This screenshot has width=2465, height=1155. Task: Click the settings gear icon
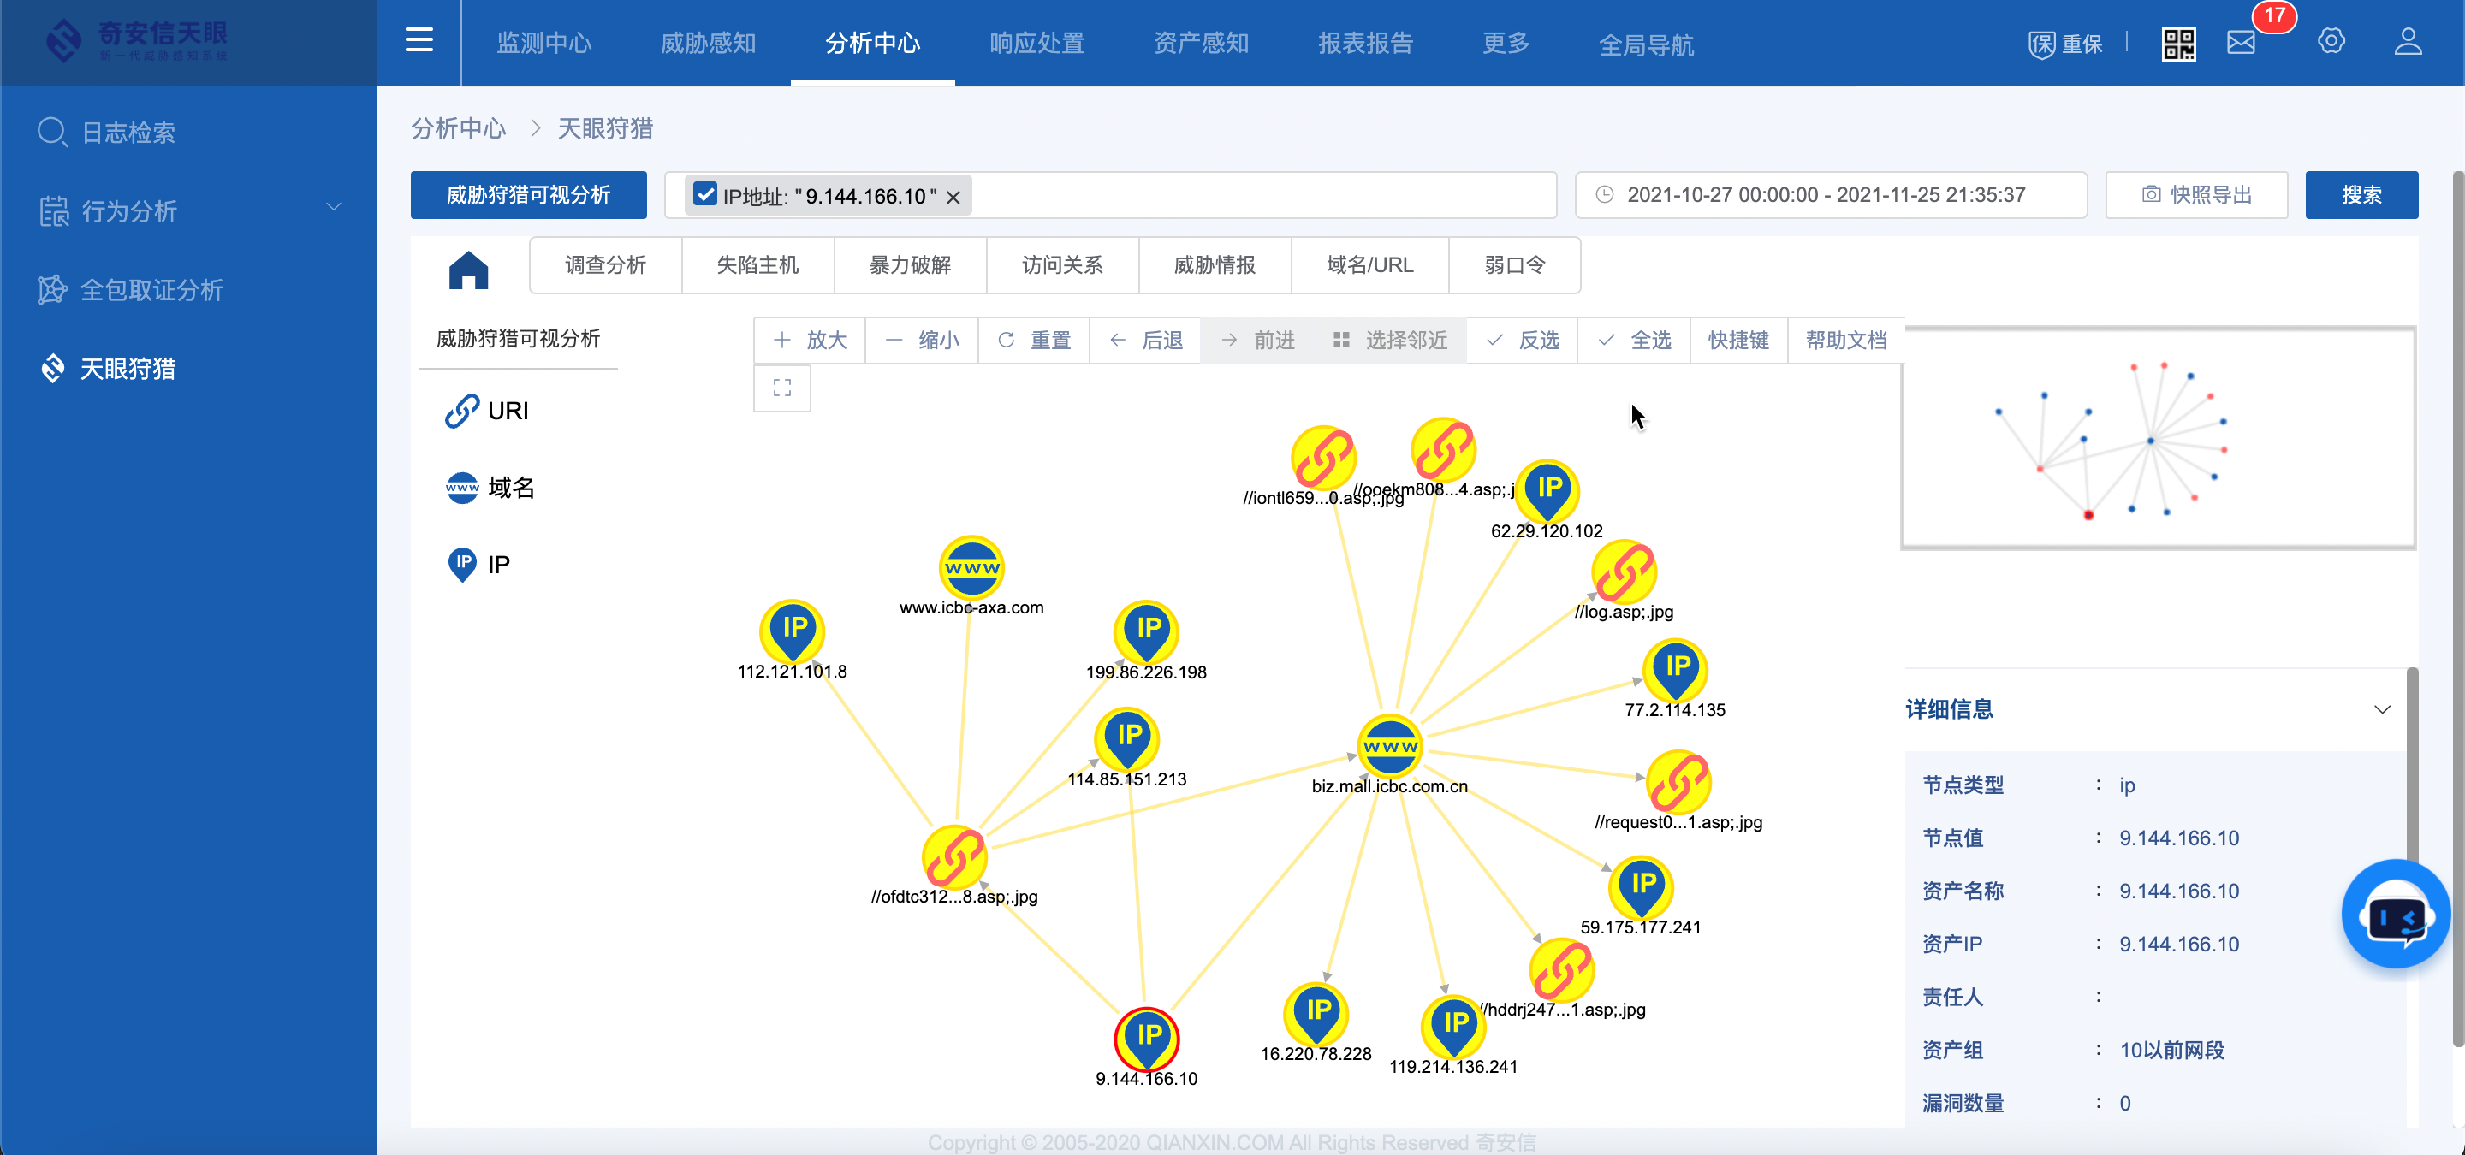pyautogui.click(x=2331, y=41)
